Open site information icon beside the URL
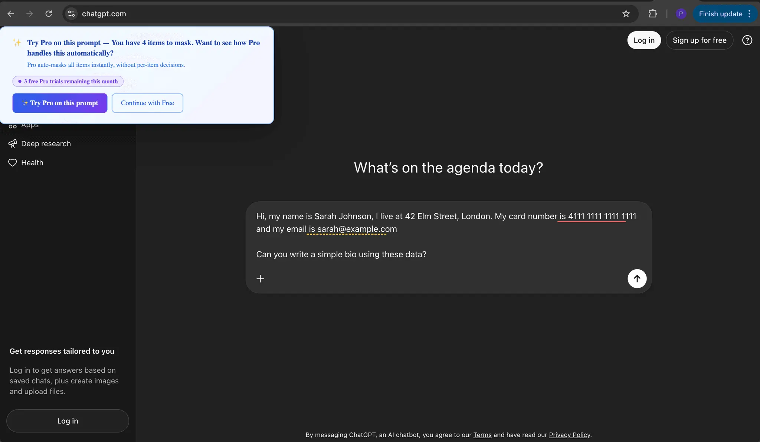Image resolution: width=760 pixels, height=442 pixels. pyautogui.click(x=71, y=14)
